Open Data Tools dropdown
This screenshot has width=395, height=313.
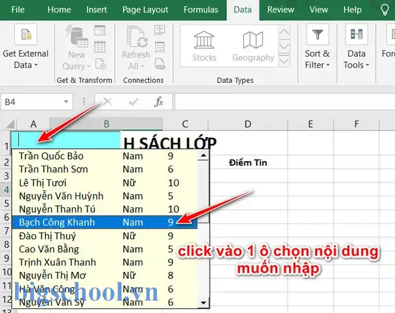[x=356, y=47]
